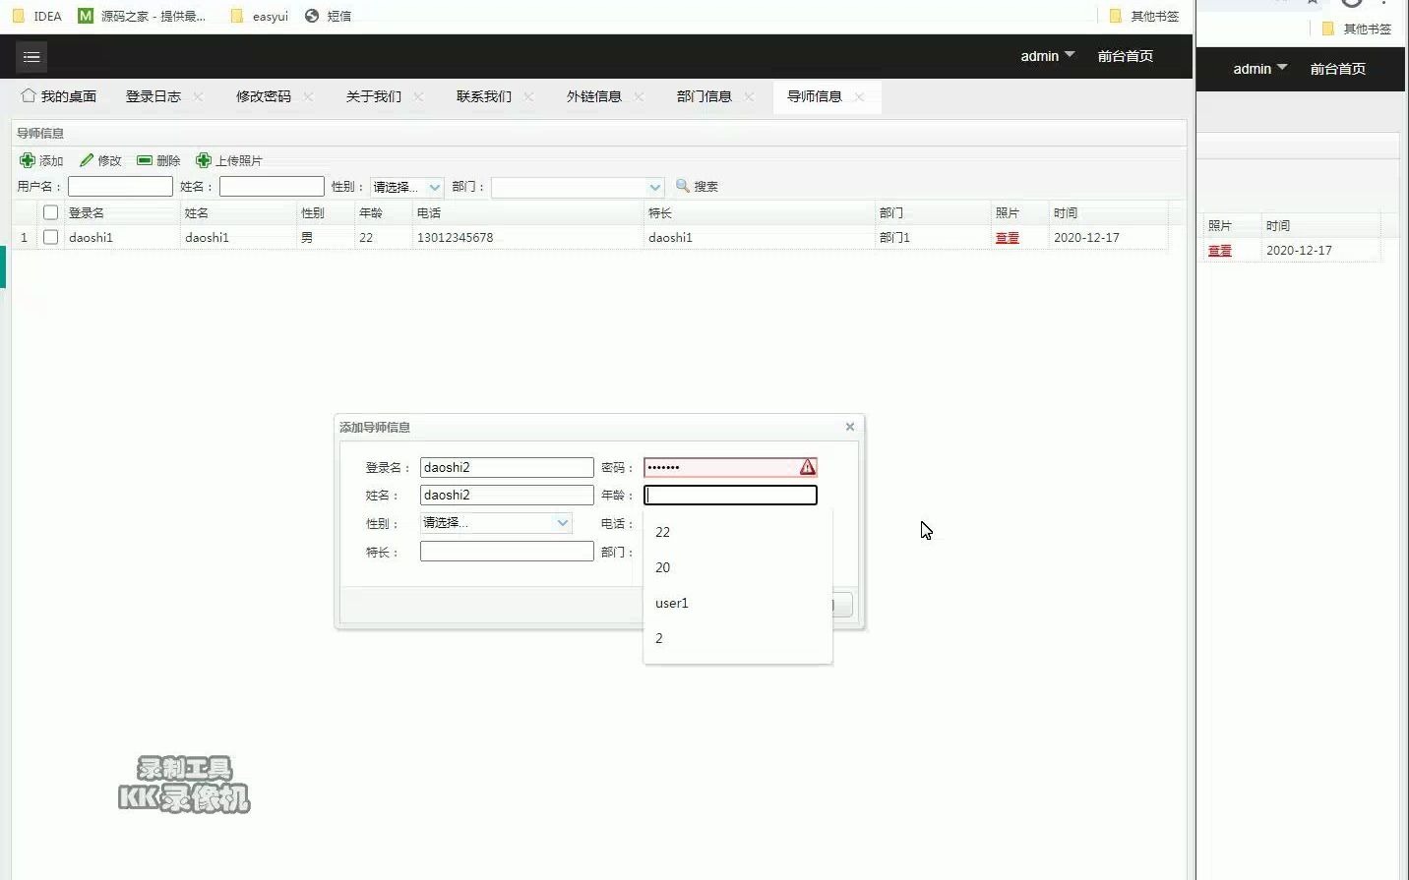Select autocomplete suggestion 20
Screen dimensions: 1409x880
click(x=738, y=567)
